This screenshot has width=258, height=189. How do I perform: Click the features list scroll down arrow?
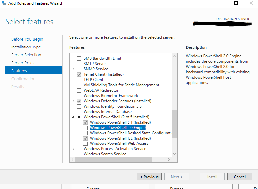click(x=174, y=154)
